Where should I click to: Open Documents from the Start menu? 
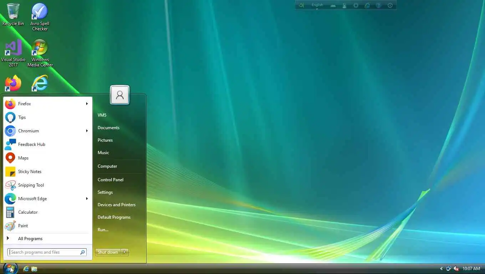108,128
